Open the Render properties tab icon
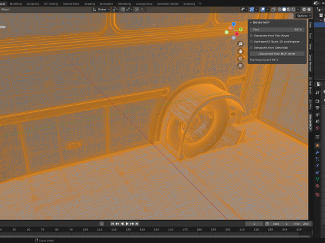Screen dimensions: 325x243 (x=318, y=101)
